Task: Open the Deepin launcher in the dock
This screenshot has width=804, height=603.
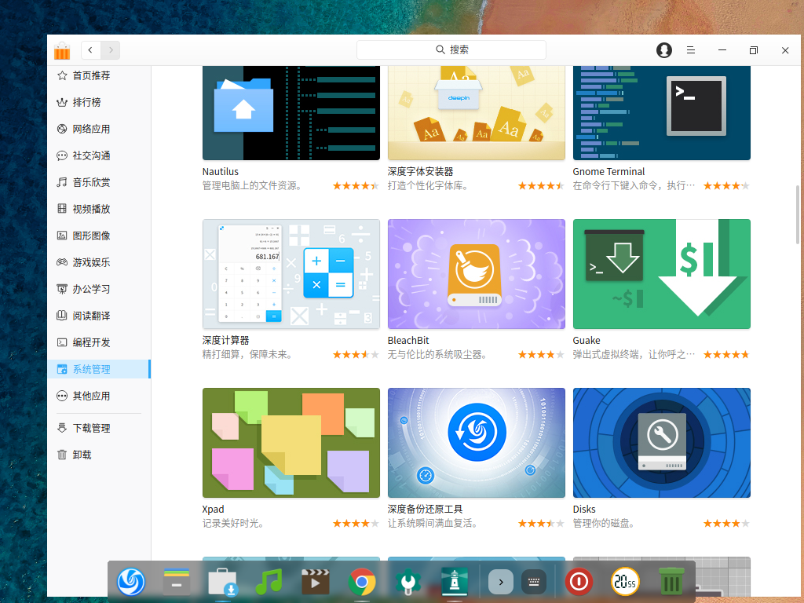Action: coord(131,582)
